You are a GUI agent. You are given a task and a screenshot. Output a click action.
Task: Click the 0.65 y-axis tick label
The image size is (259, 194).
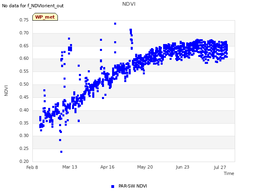pyautogui.click(x=24, y=46)
